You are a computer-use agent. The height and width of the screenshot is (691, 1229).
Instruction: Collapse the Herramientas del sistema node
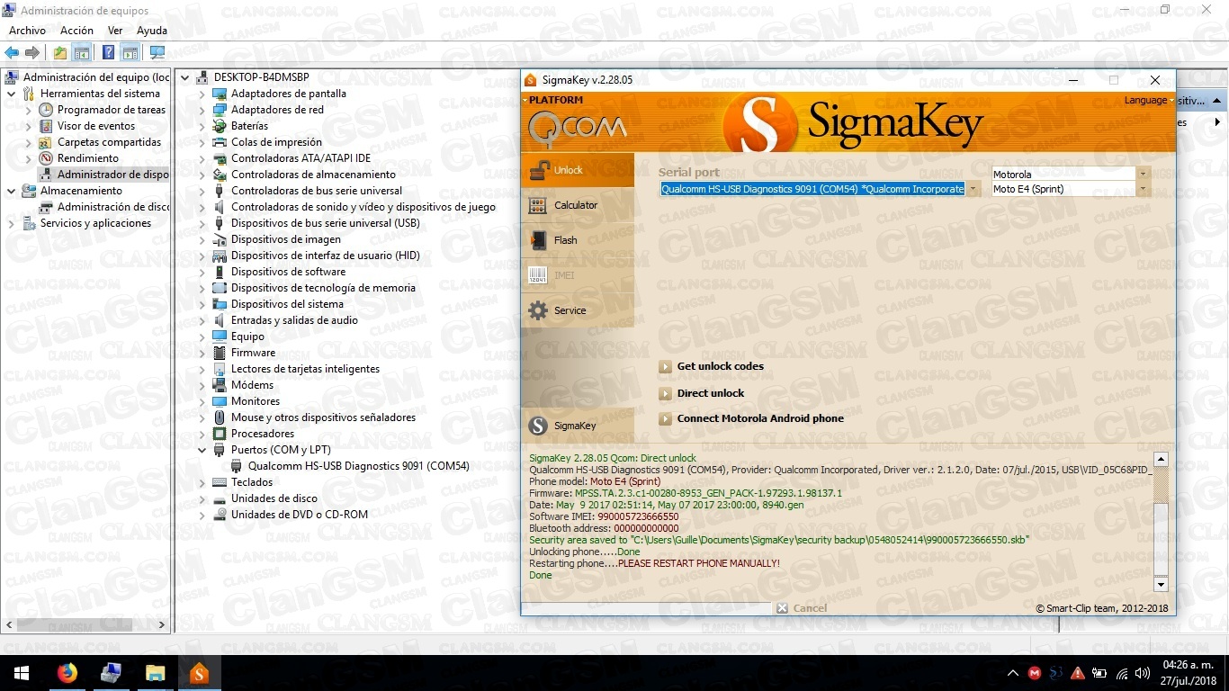pyautogui.click(x=11, y=94)
